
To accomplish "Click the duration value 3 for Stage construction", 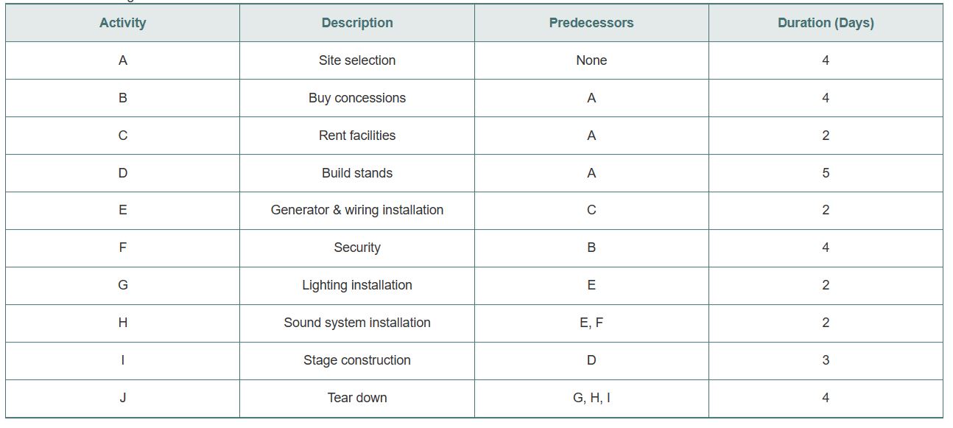I will coord(826,360).
